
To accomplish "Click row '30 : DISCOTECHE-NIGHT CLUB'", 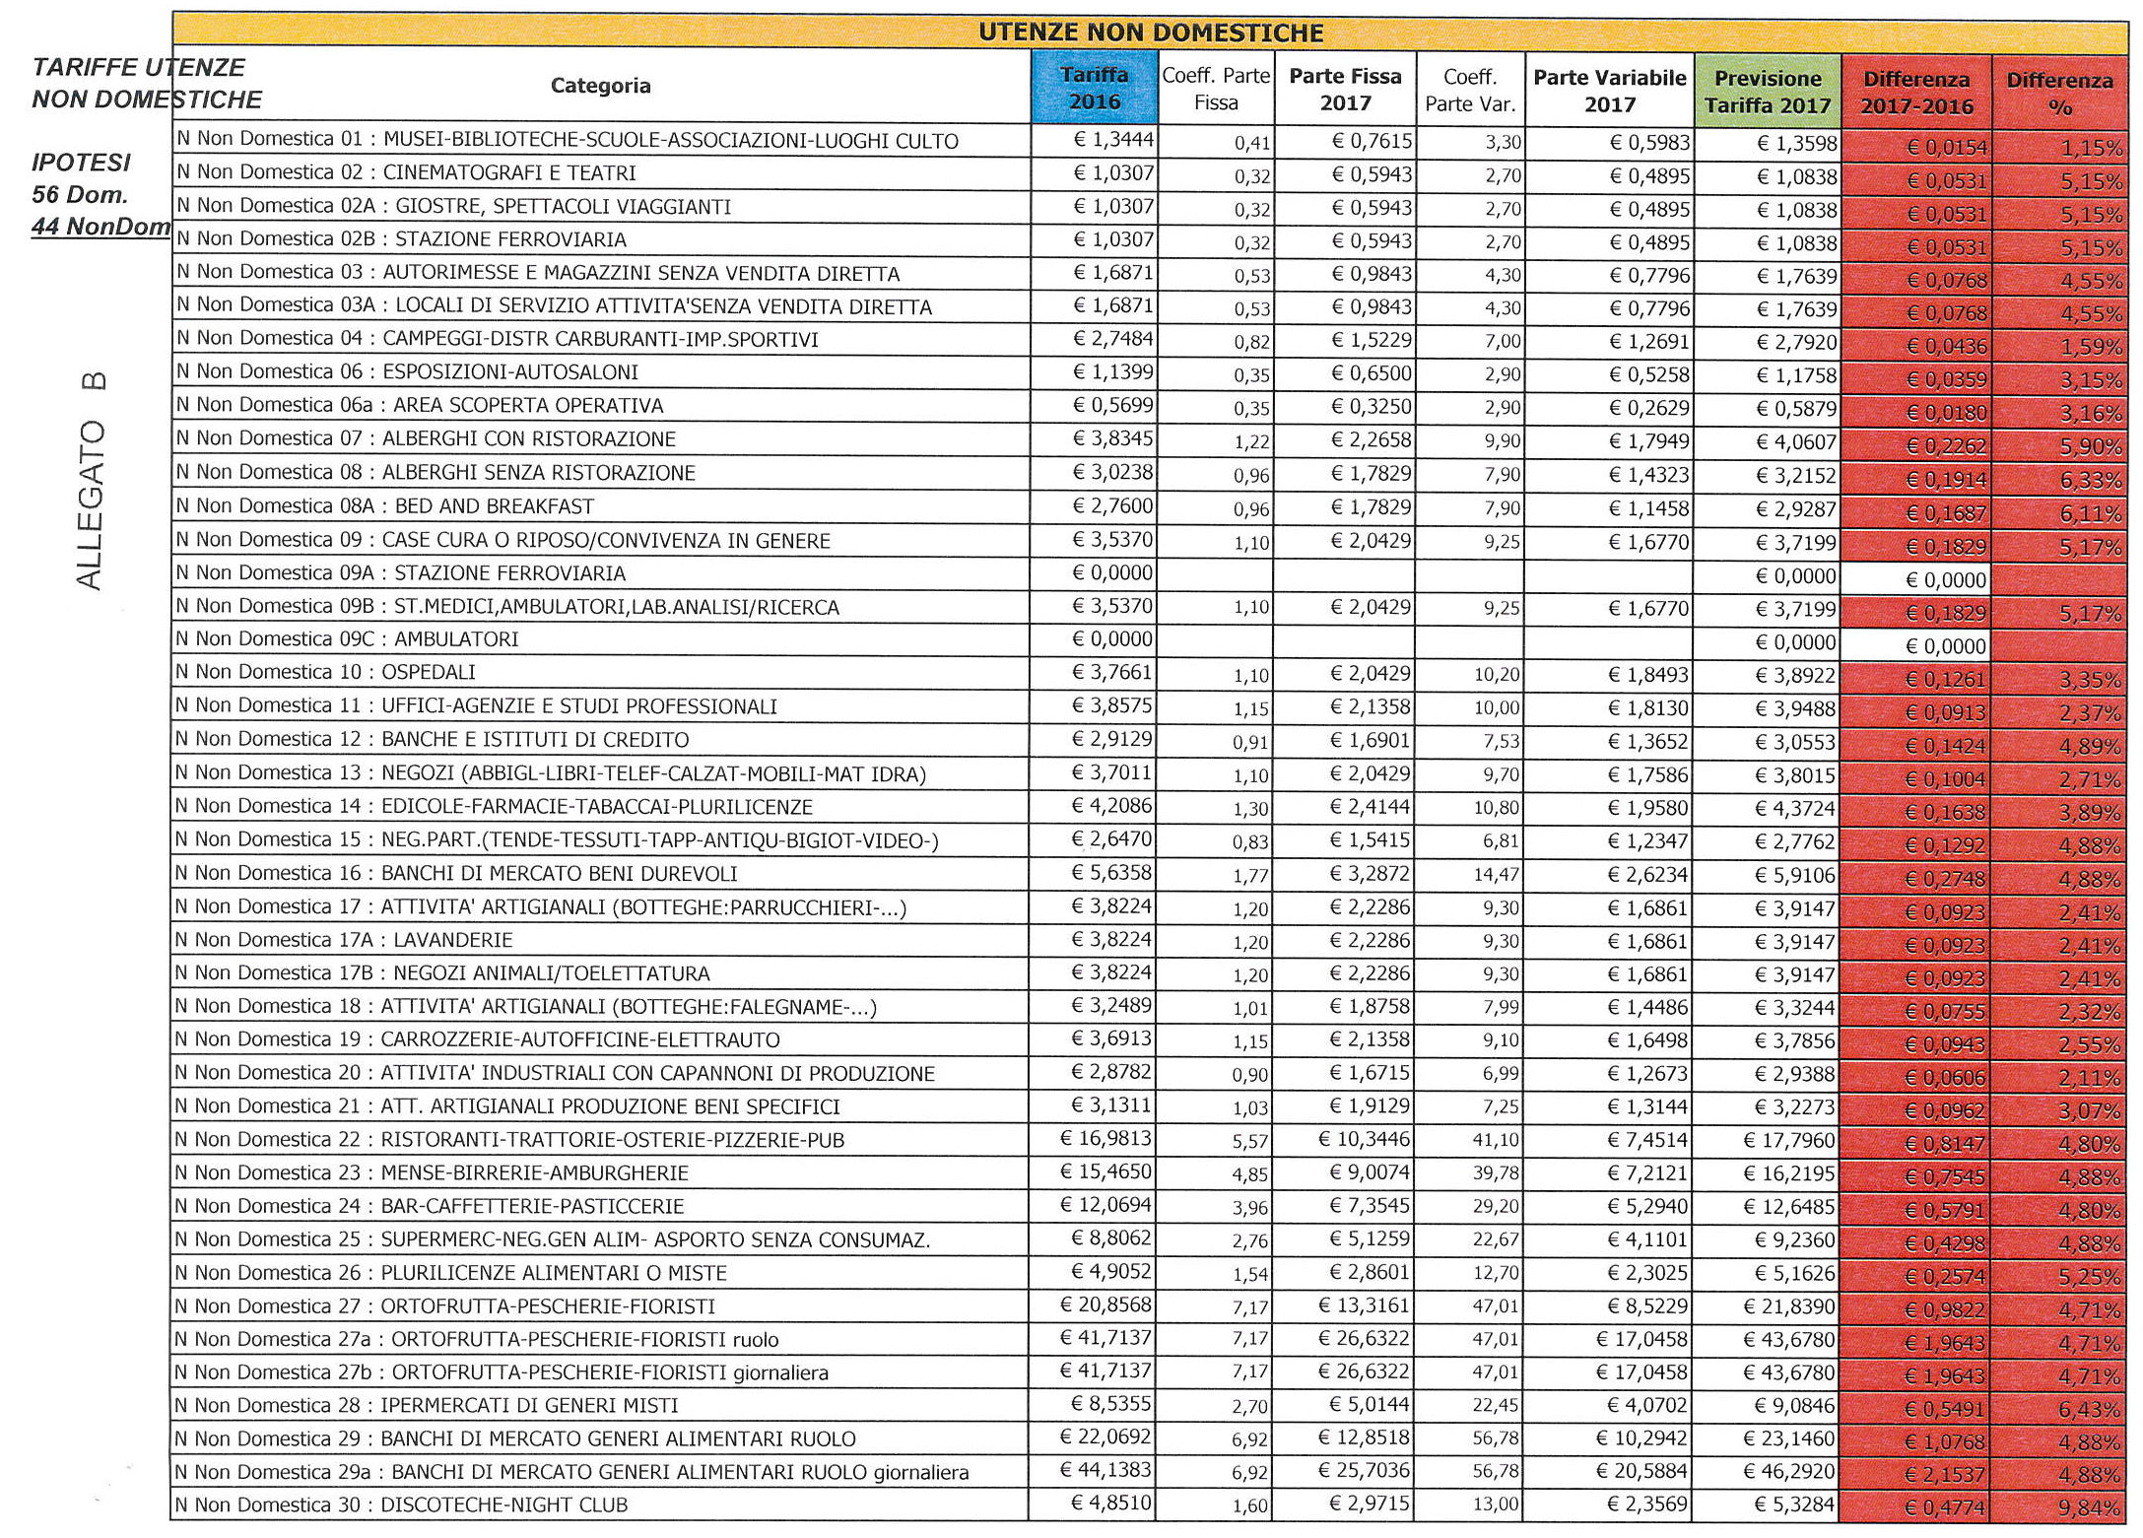I will pyautogui.click(x=1149, y=1505).
